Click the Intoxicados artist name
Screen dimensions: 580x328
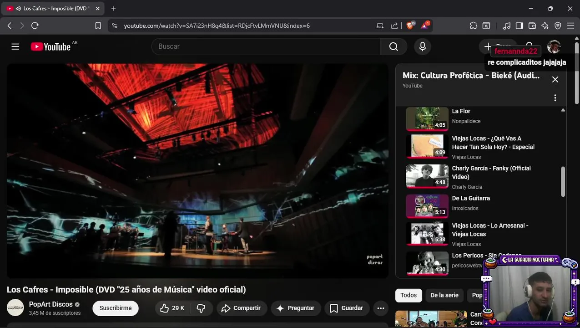click(x=465, y=208)
